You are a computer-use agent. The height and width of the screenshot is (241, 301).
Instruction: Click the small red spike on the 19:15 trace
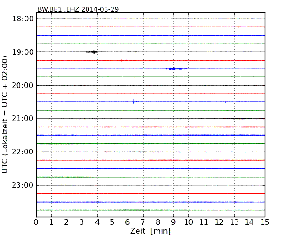coord(122,60)
